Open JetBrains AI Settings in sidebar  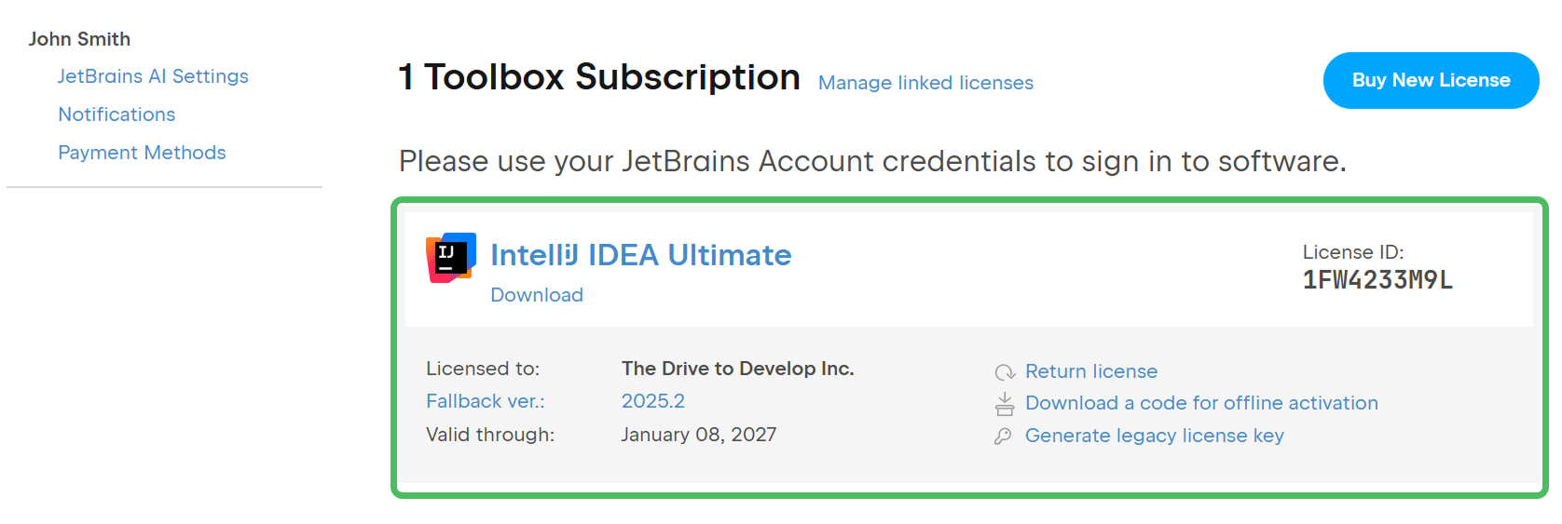153,76
